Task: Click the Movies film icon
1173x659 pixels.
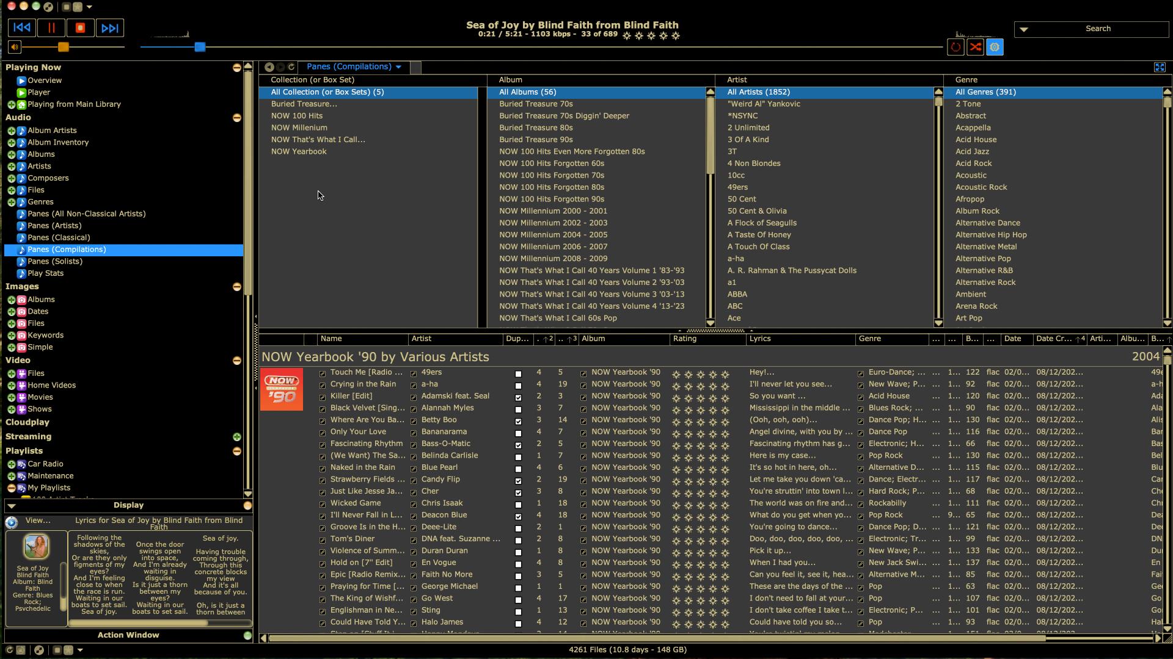Action: (x=21, y=397)
